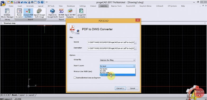Open the Help ribbon tab
Image resolution: width=207 pixels, height=100 pixels.
coord(183,6)
